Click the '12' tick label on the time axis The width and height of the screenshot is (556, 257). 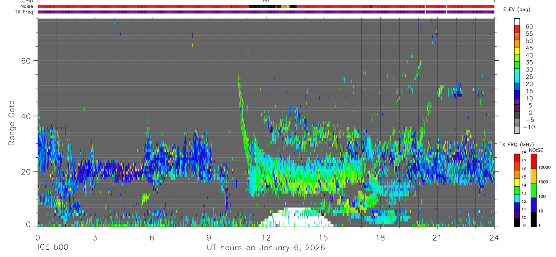(x=266, y=238)
